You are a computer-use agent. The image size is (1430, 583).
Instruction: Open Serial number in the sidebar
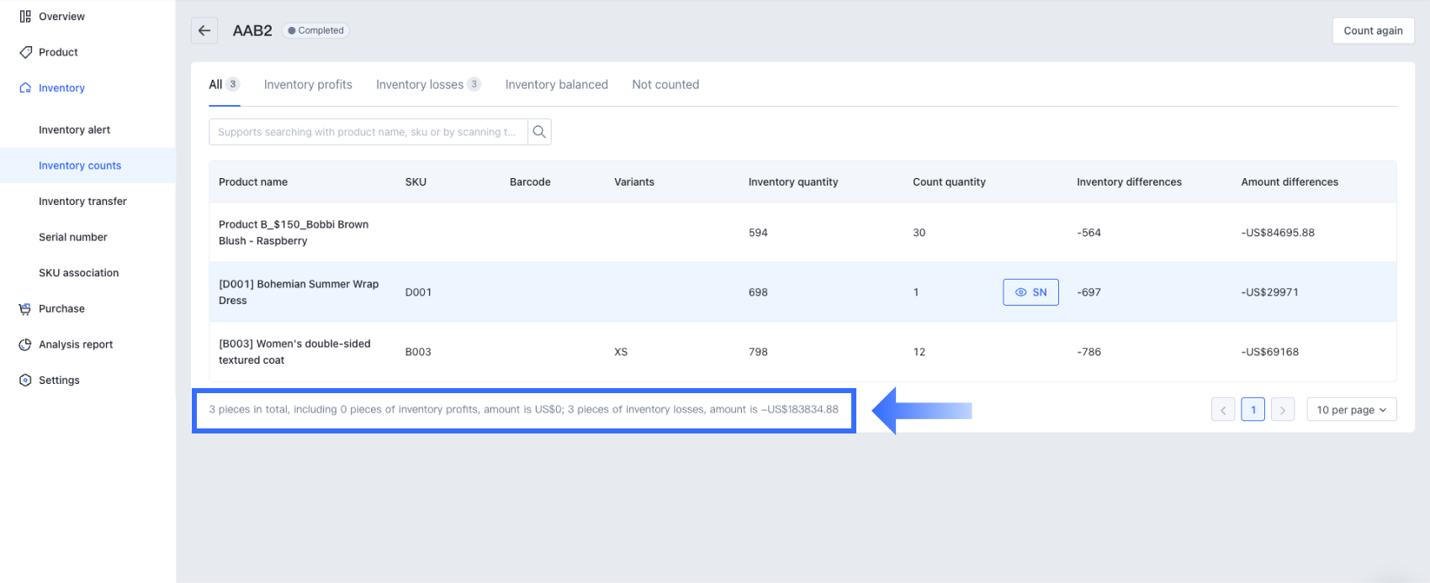click(73, 238)
